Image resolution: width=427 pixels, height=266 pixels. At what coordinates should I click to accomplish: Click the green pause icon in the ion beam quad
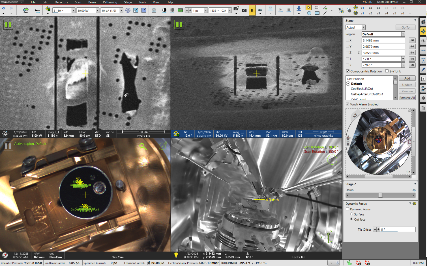point(179,25)
